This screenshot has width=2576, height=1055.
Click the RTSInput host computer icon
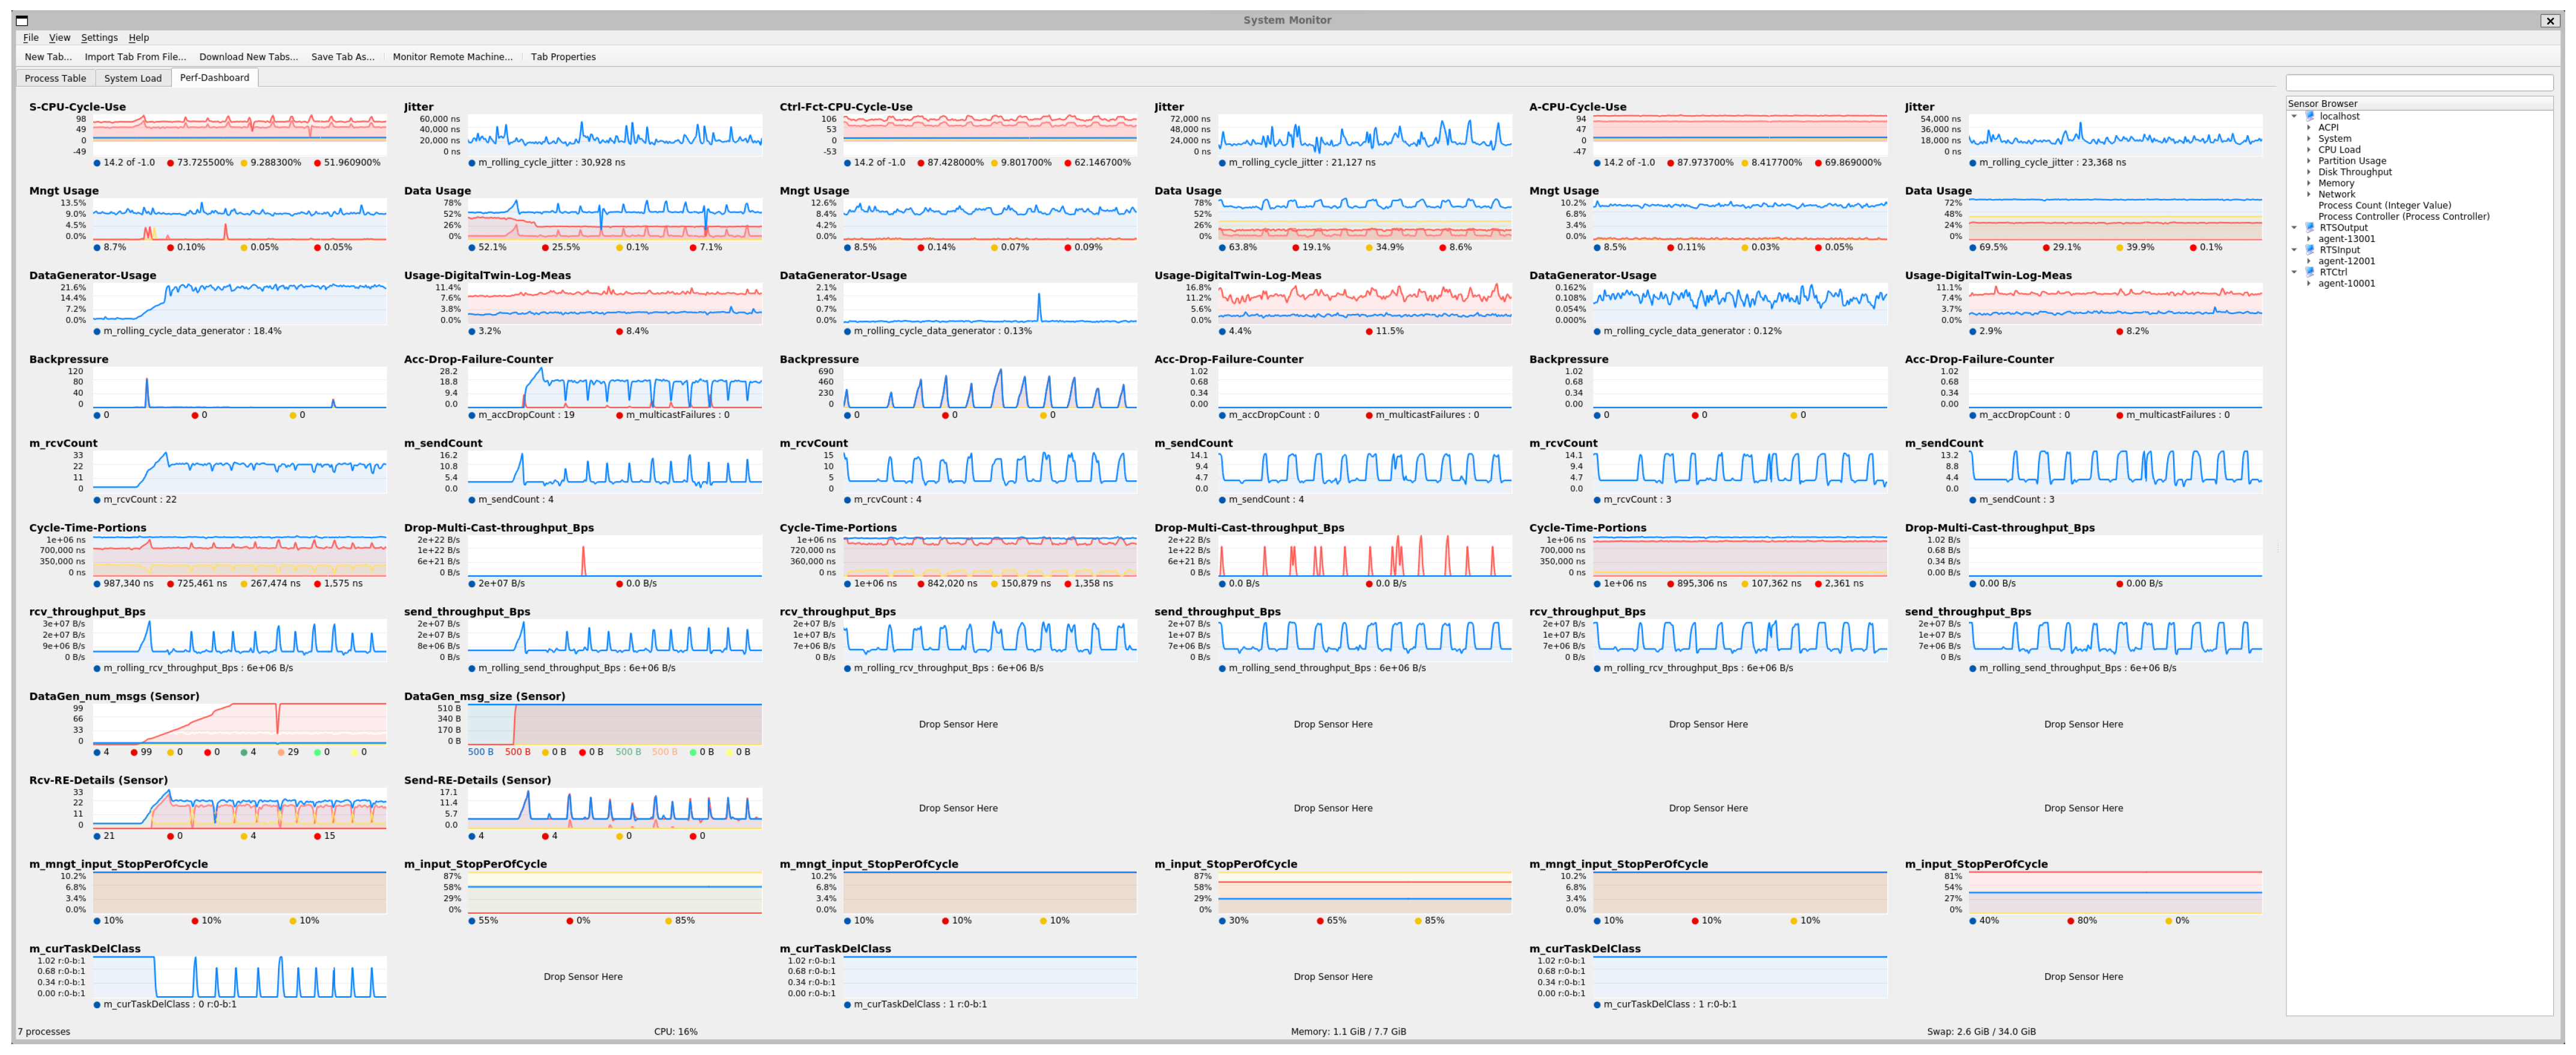(x=2310, y=250)
